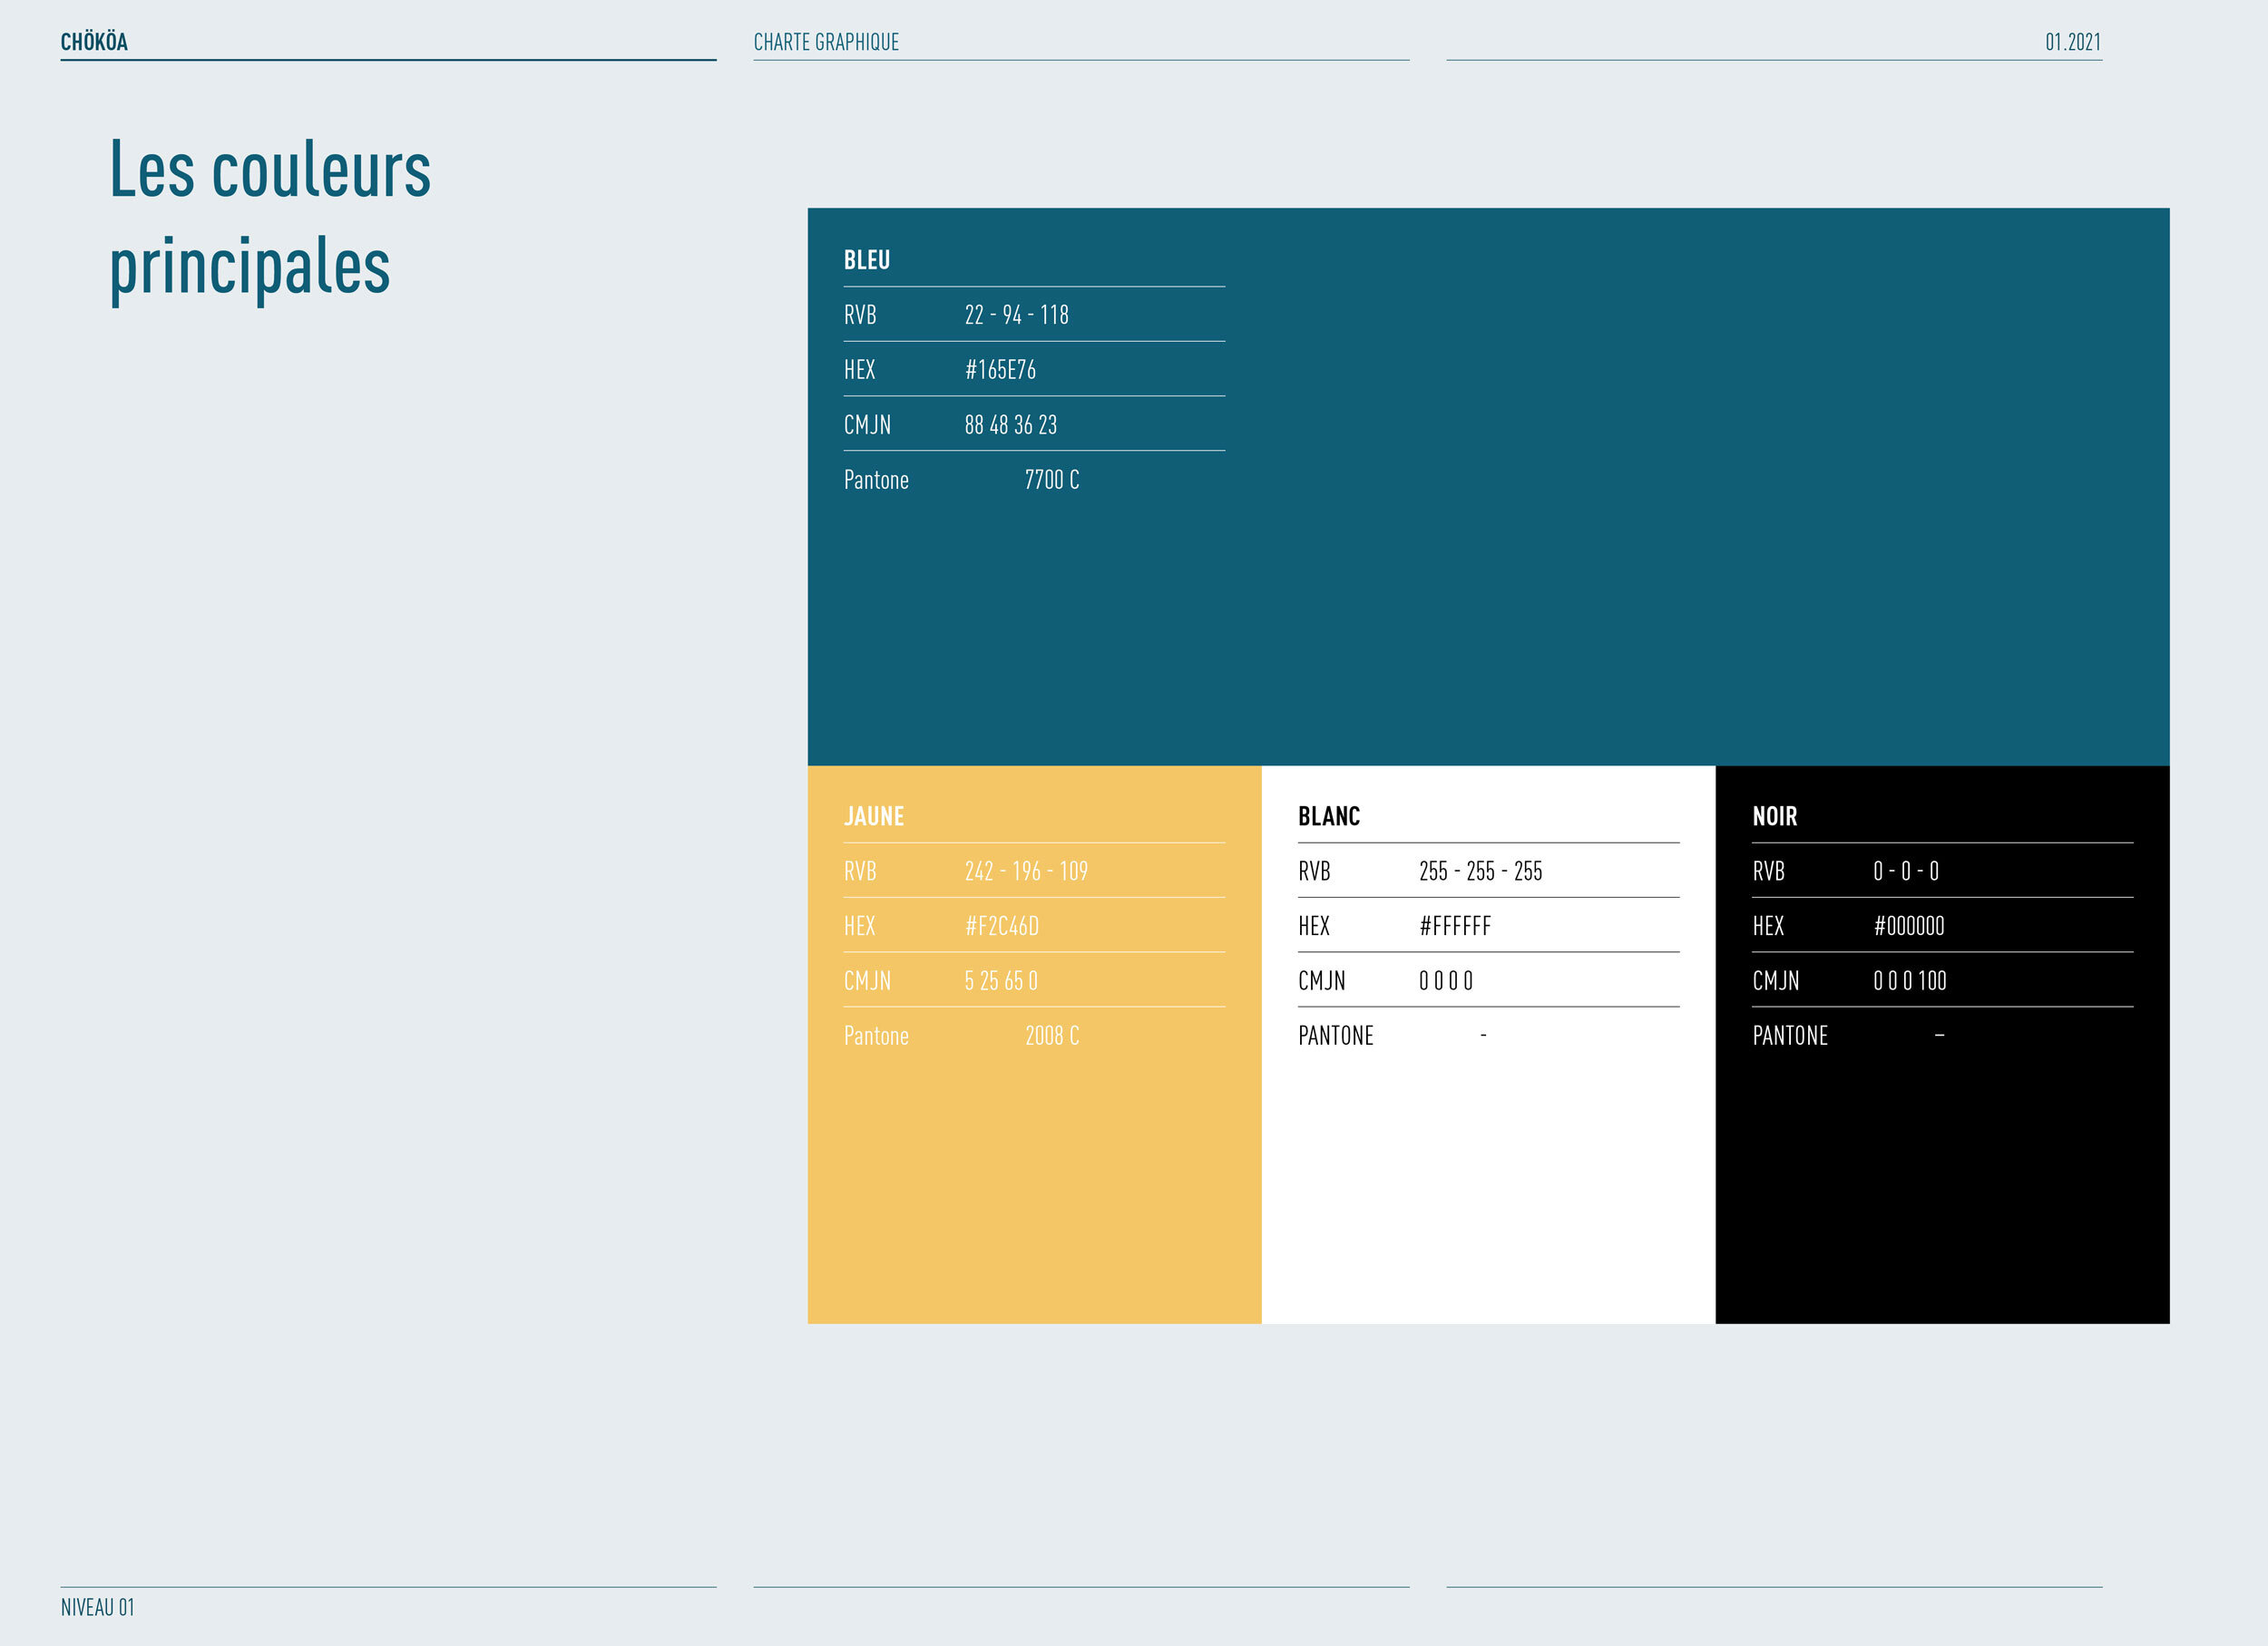Click the NOIR CMJN value 0 0 0 100

point(1909,980)
